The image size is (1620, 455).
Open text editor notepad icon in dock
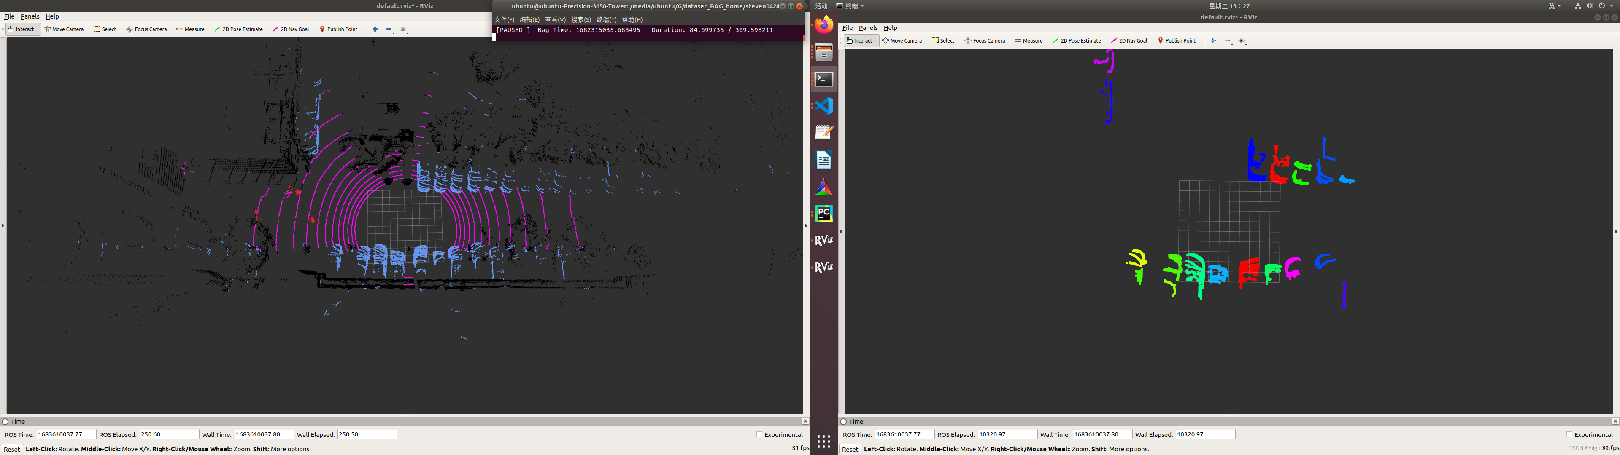824,133
